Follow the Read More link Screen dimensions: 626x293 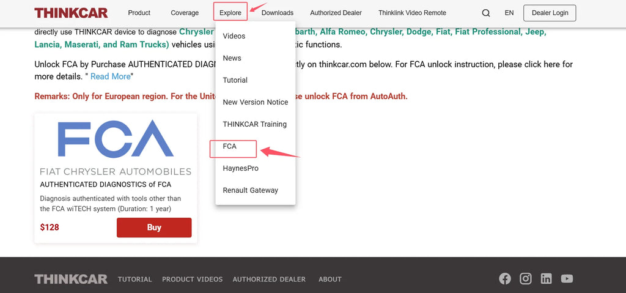[x=111, y=76]
